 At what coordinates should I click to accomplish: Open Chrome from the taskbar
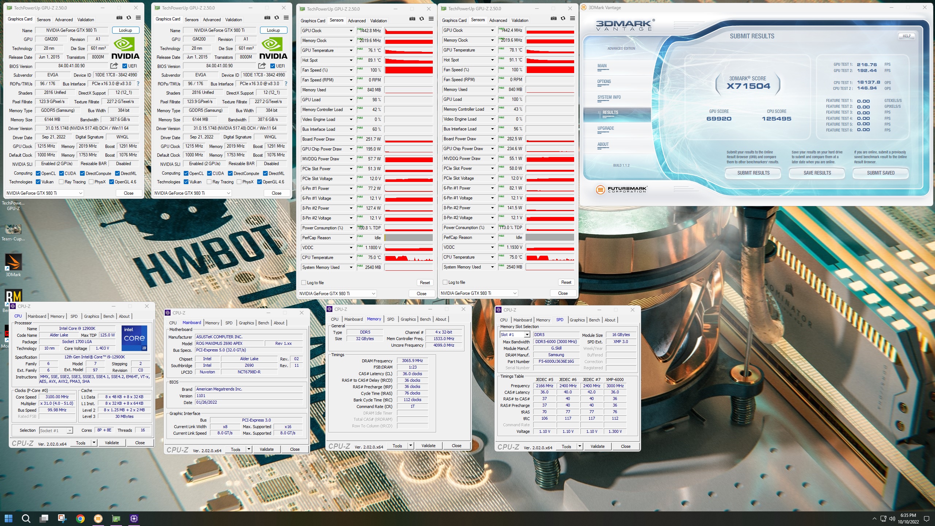point(80,518)
